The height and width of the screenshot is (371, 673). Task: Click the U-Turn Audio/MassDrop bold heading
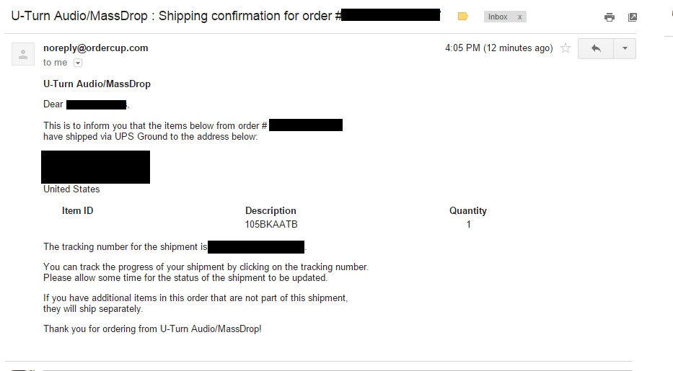(97, 84)
